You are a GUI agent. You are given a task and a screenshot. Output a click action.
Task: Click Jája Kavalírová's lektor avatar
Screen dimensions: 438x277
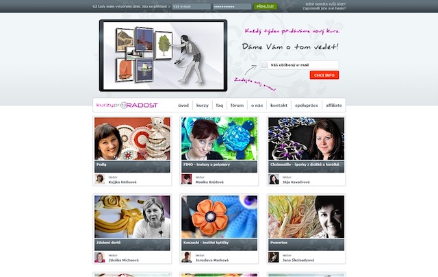tap(274, 179)
